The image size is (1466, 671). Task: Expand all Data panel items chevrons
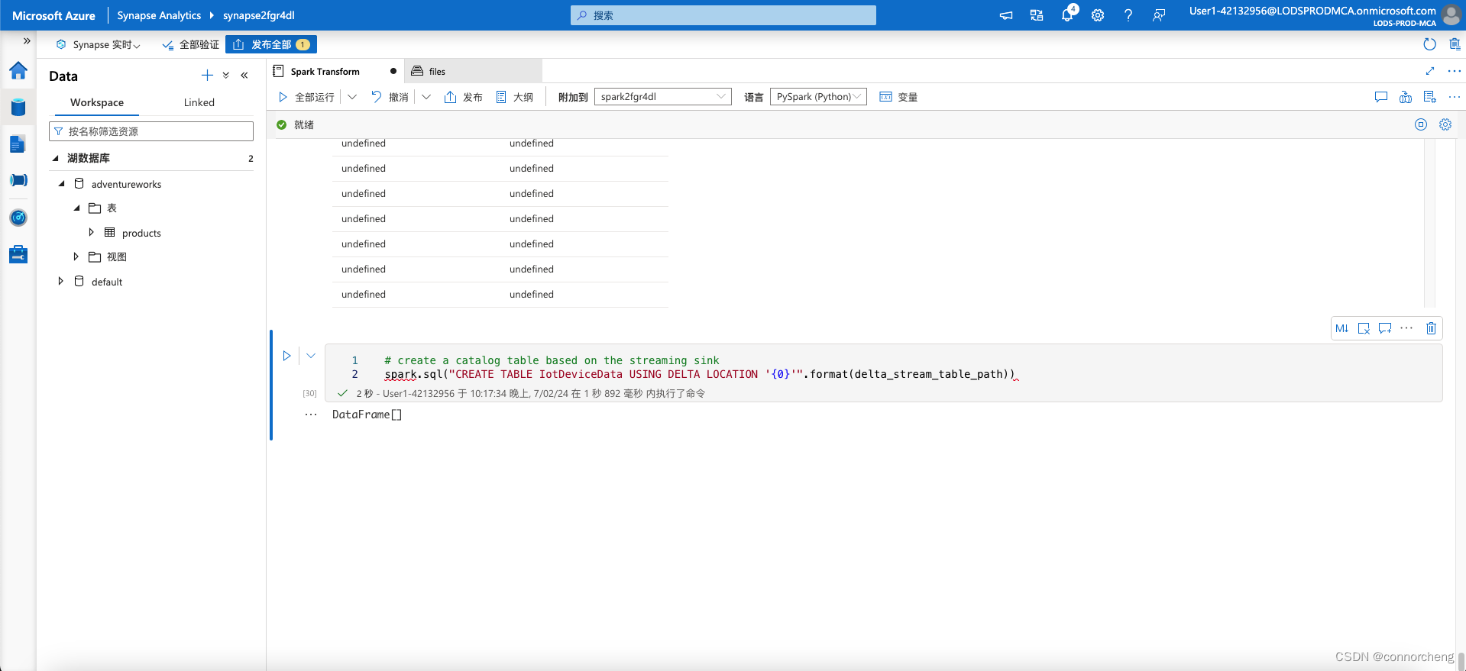[x=226, y=75]
